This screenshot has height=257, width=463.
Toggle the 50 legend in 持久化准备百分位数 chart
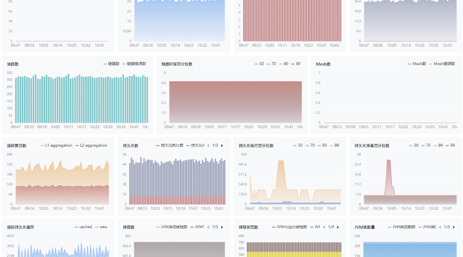click(x=414, y=146)
